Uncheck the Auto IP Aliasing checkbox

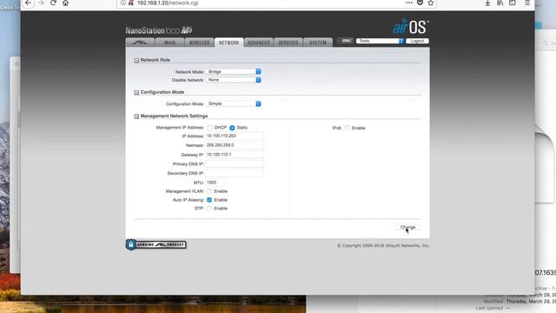(209, 200)
